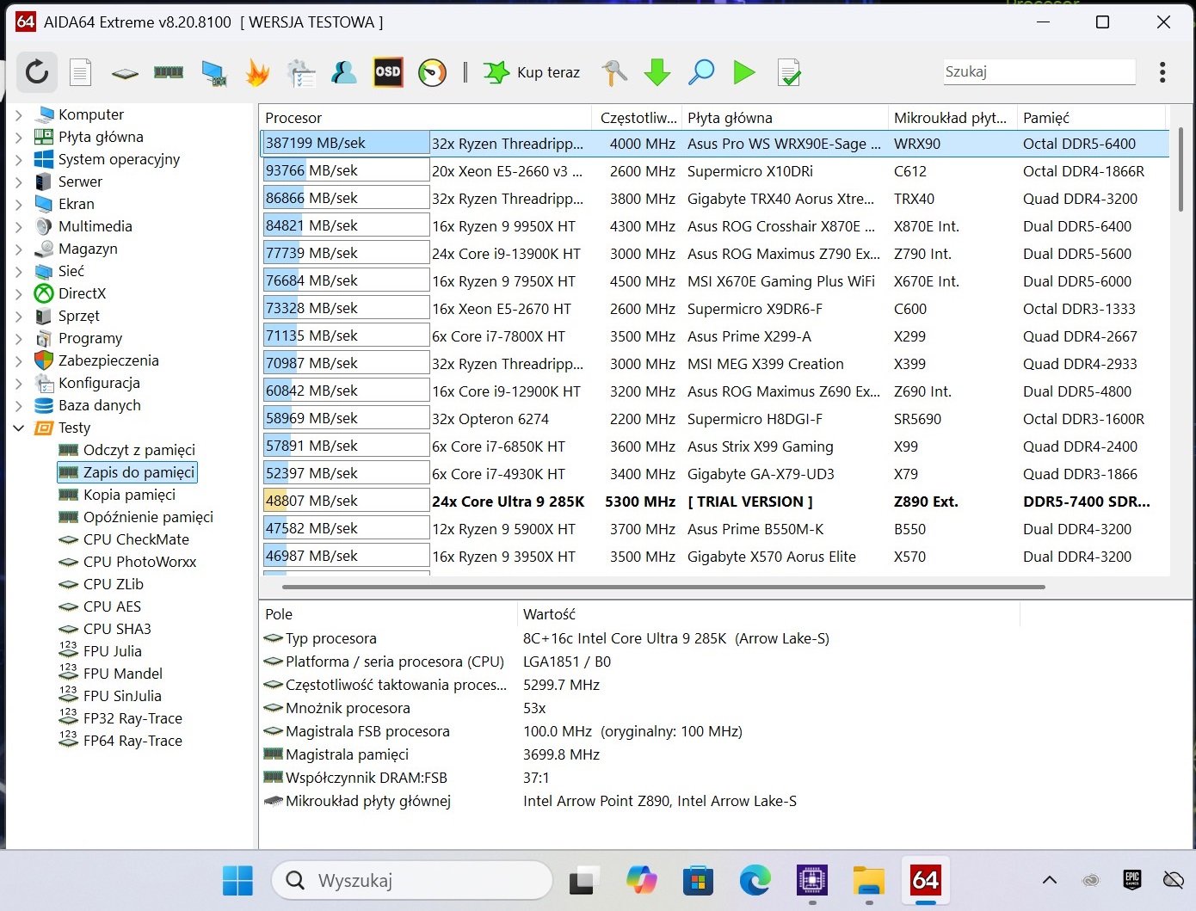Click the Szukaj search field
This screenshot has width=1196, height=911.
1039,72
